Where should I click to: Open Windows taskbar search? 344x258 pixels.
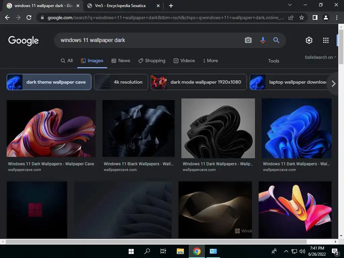coord(147,251)
